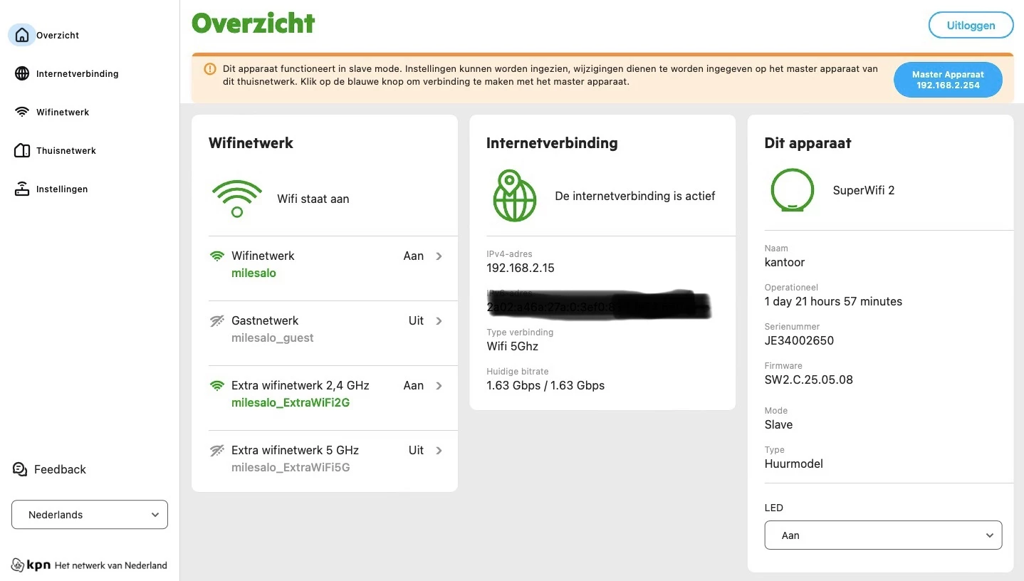The width and height of the screenshot is (1024, 581).
Task: Click the large green wifi status icon
Action: click(x=237, y=199)
